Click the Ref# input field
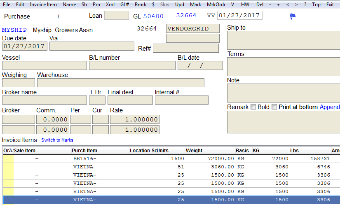This screenshot has height=205, width=340. tap(186, 48)
